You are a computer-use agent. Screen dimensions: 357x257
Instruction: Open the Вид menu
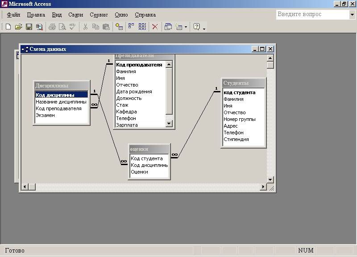tap(57, 15)
